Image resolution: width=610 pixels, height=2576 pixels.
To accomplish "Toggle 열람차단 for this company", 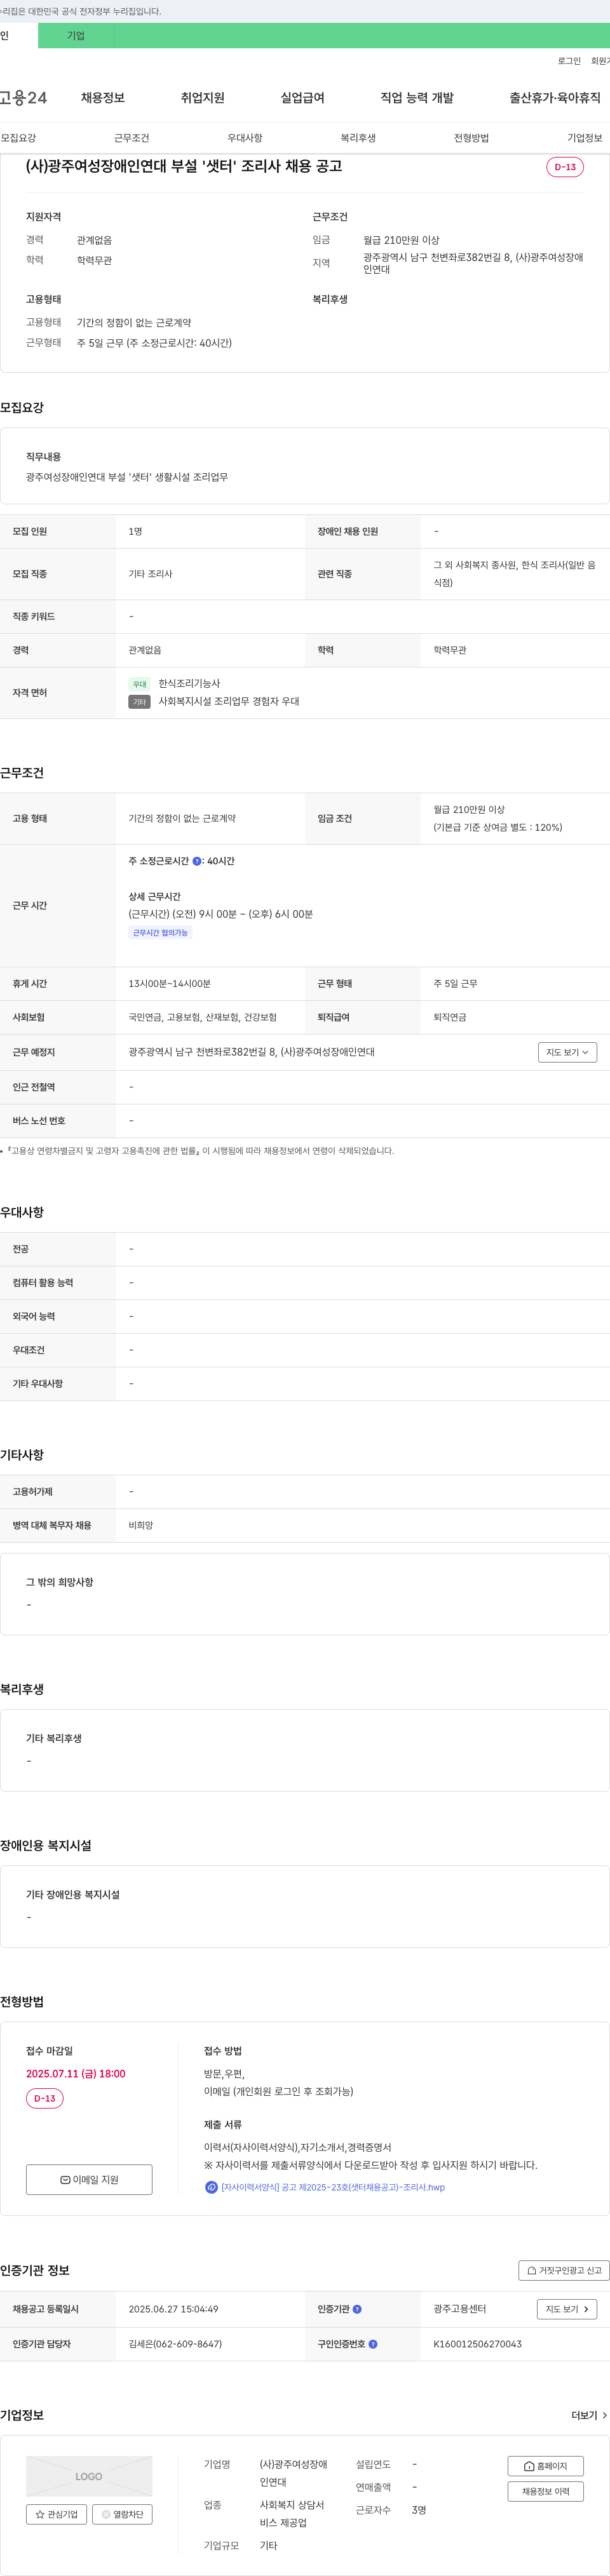I will [122, 2514].
